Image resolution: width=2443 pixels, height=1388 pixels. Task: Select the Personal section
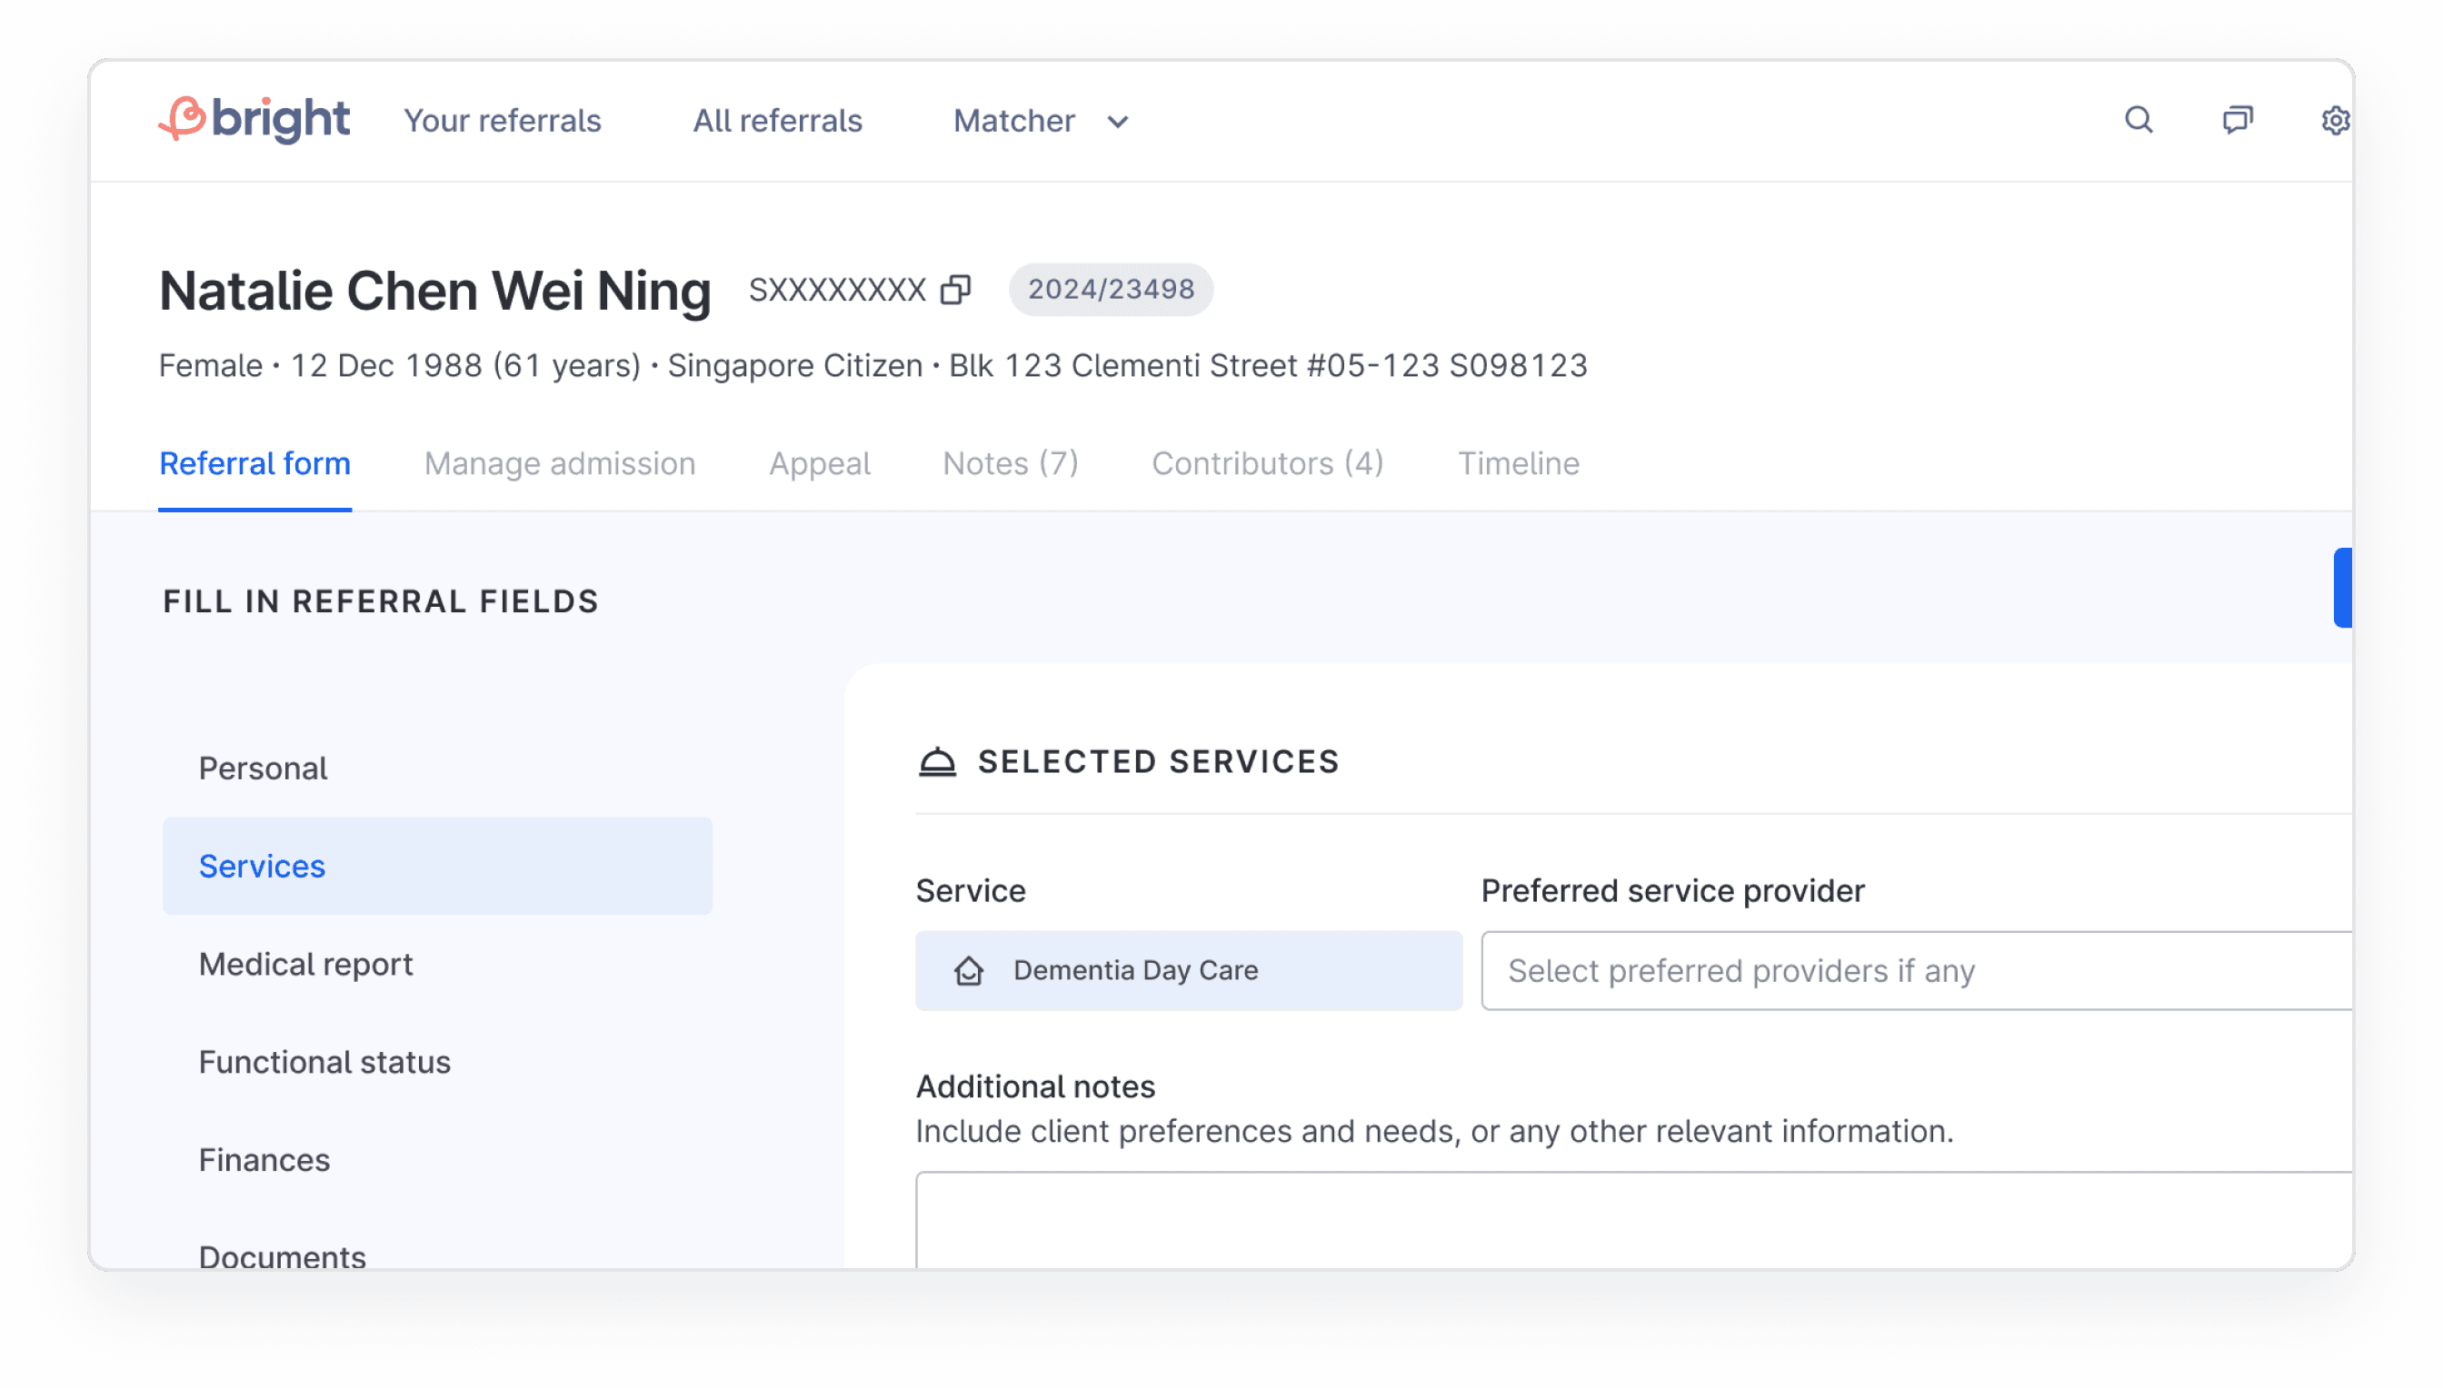tap(438, 768)
